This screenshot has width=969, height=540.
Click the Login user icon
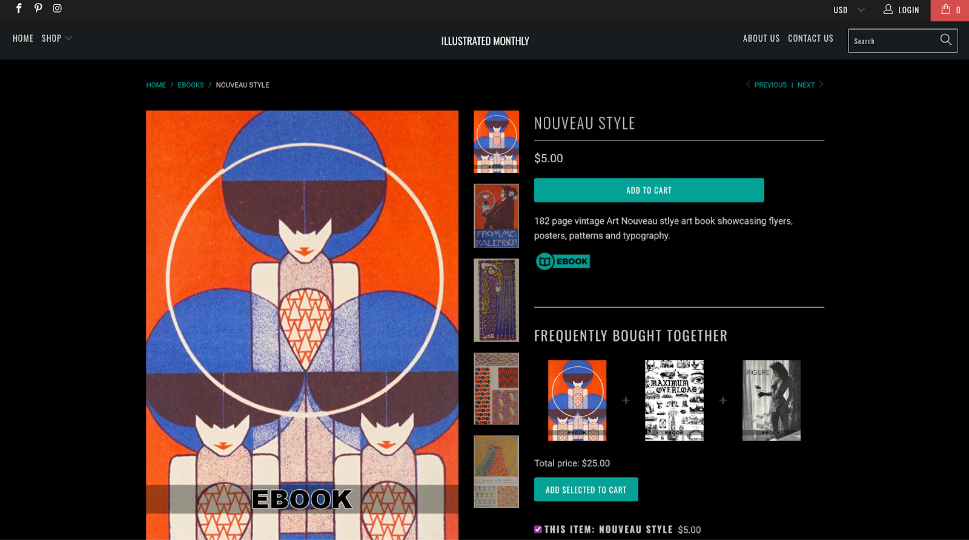tap(888, 9)
